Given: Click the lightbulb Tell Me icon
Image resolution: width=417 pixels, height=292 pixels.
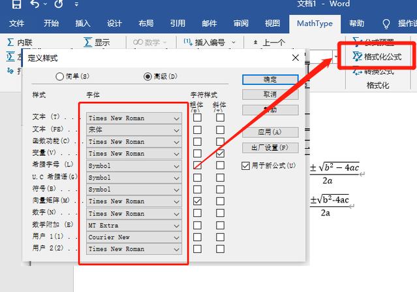Looking at the screenshot, I should [x=386, y=24].
